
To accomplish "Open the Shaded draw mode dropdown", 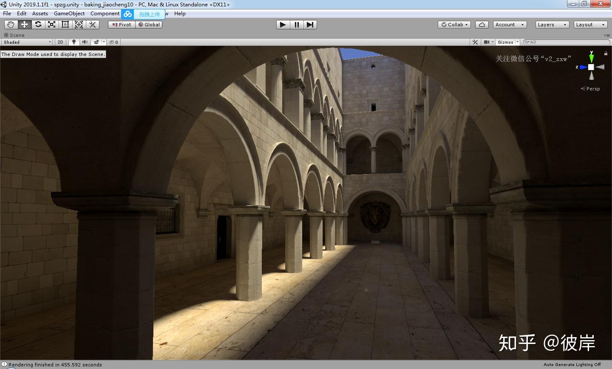I will (27, 42).
